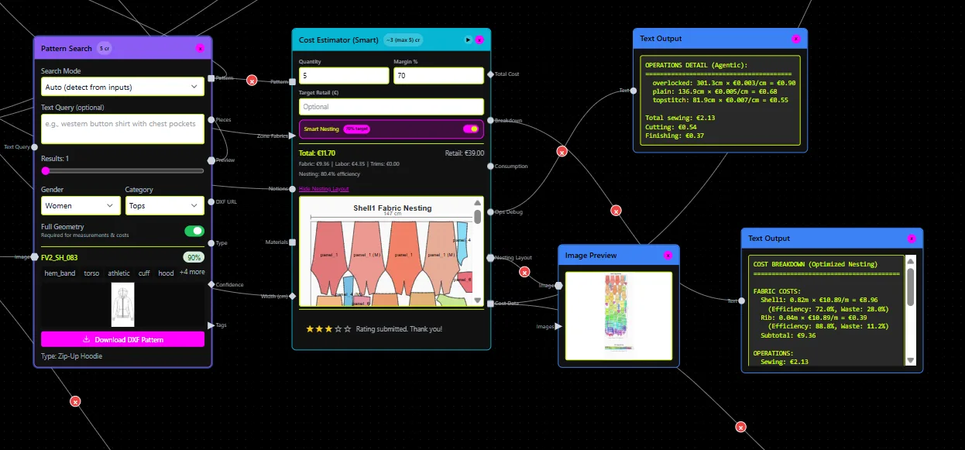
Task: Adjust the Results slider handle
Action: [x=45, y=170]
